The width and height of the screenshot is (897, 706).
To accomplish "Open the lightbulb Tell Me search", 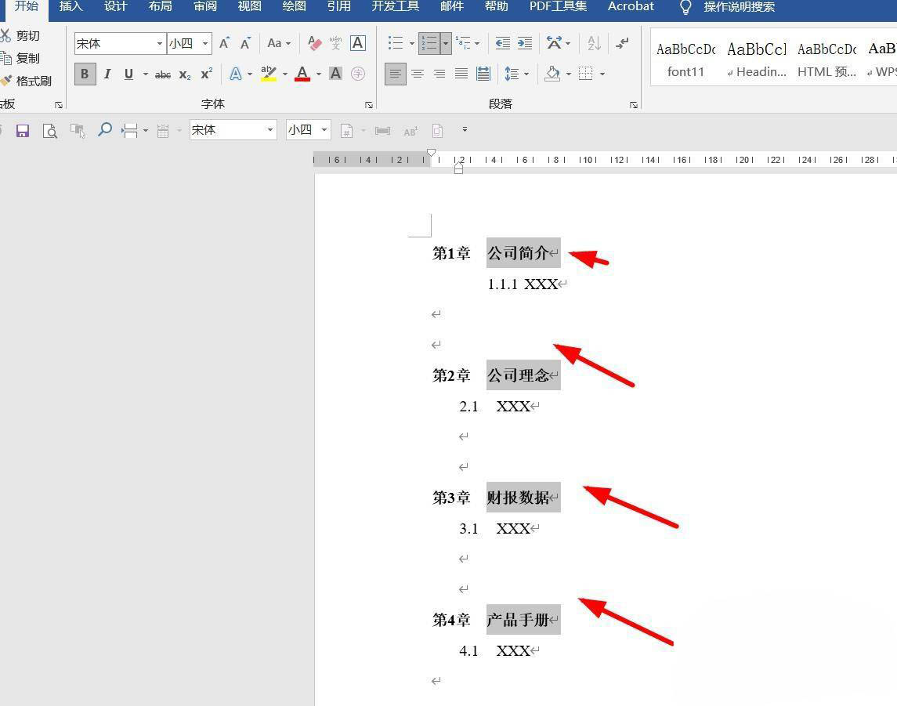I will coord(685,7).
